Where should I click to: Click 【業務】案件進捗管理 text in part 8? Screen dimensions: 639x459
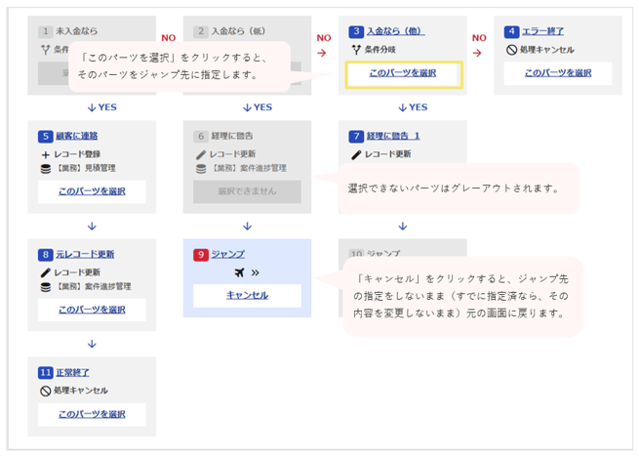(x=94, y=287)
